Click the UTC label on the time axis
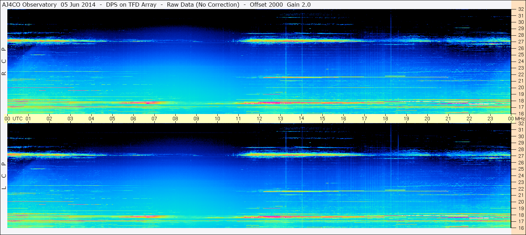526x235 pixels. (x=18, y=119)
